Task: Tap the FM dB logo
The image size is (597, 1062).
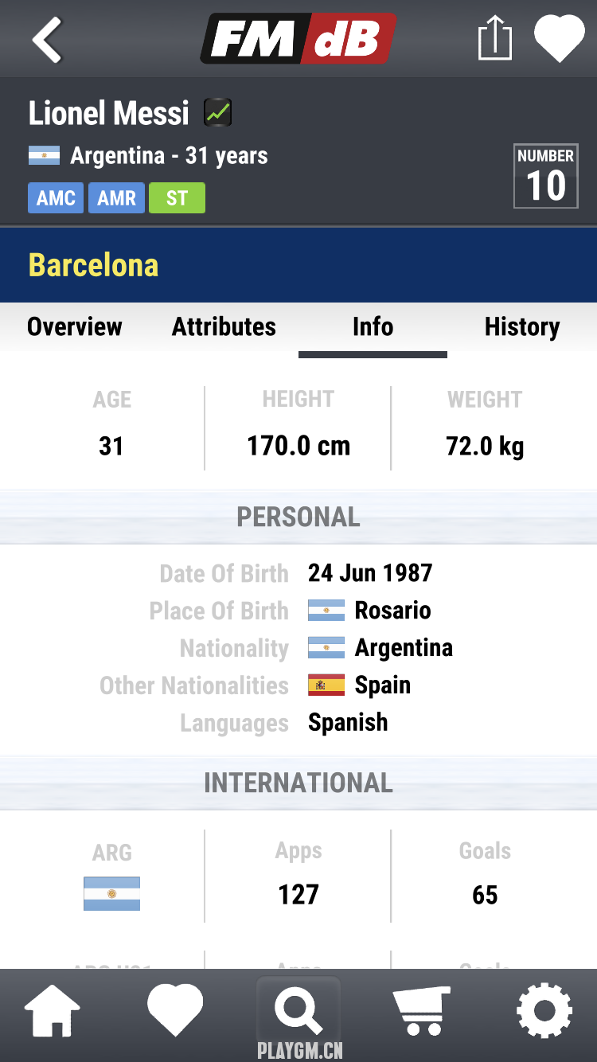Action: point(298,39)
